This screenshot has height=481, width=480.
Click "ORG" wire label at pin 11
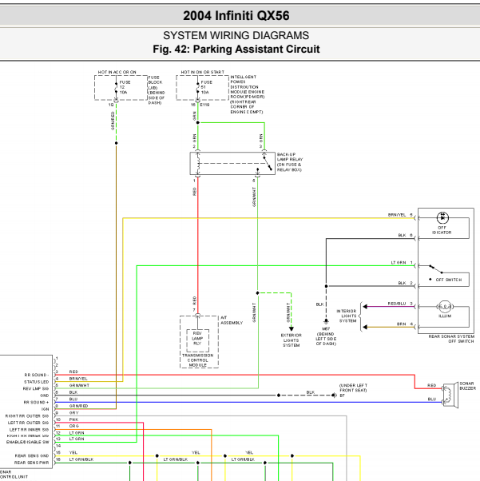coord(74,426)
